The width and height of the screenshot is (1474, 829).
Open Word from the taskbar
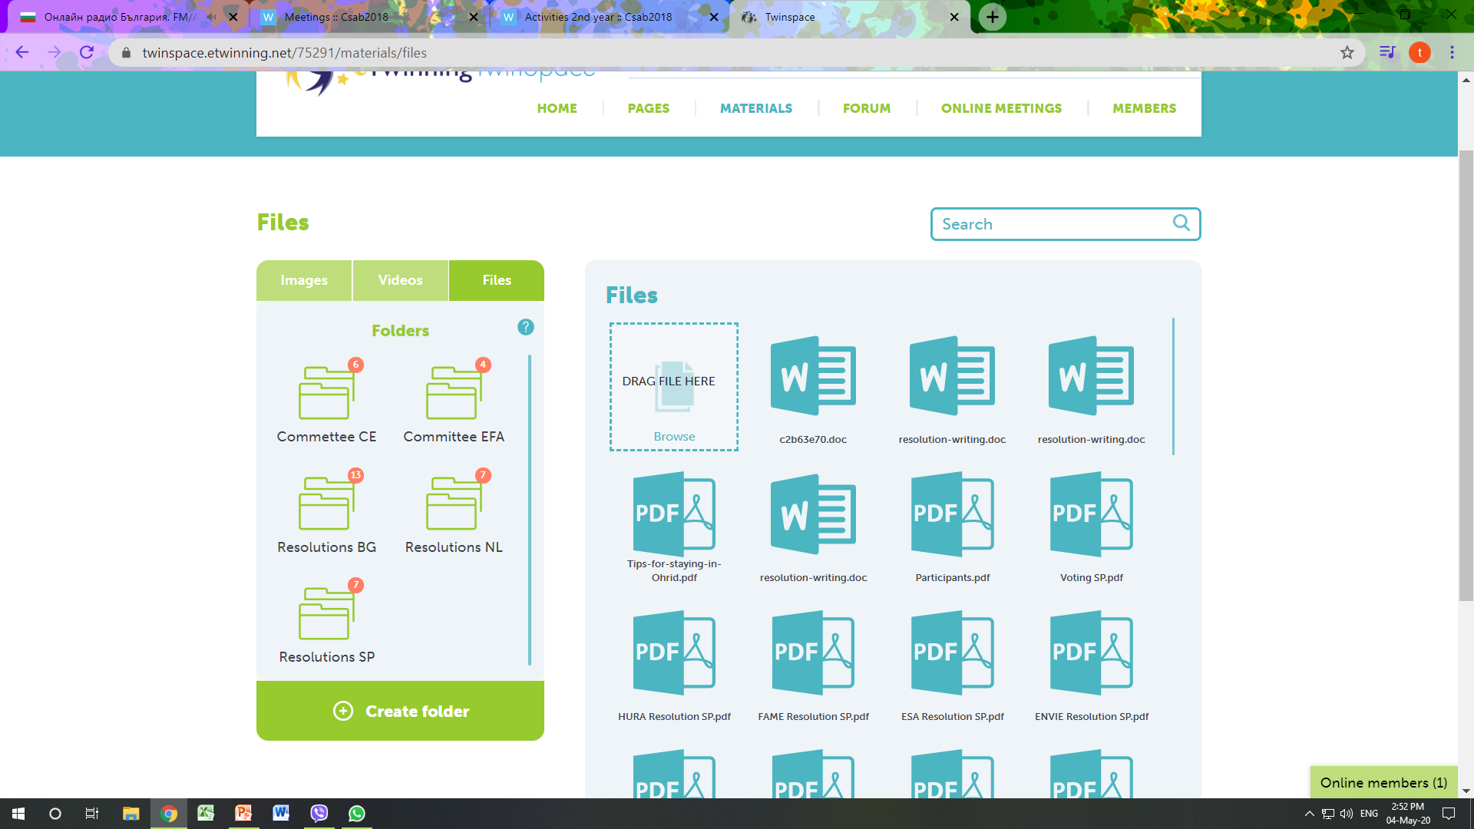click(281, 814)
